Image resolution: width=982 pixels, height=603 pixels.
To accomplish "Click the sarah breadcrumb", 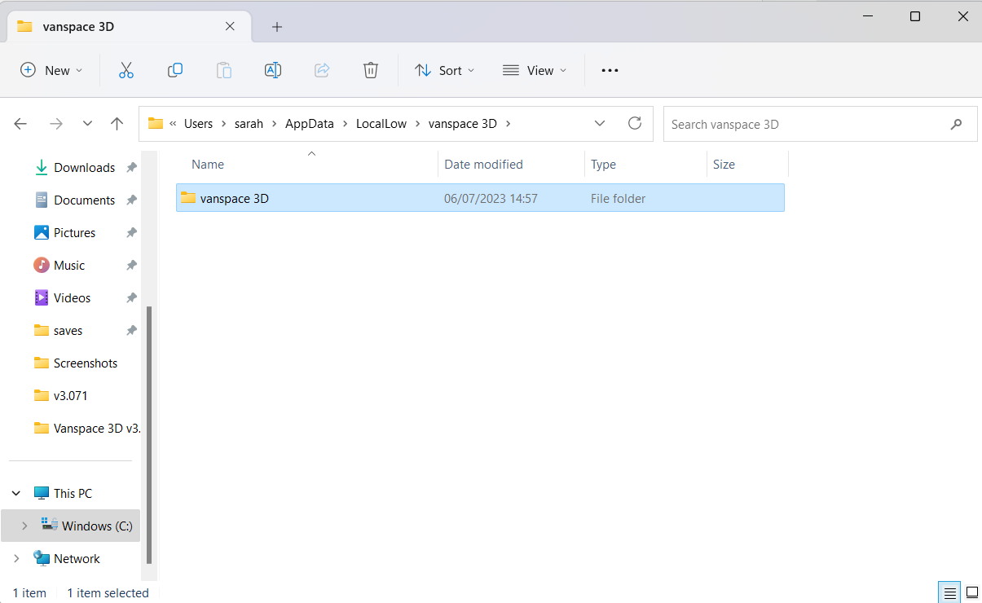I will tap(249, 124).
